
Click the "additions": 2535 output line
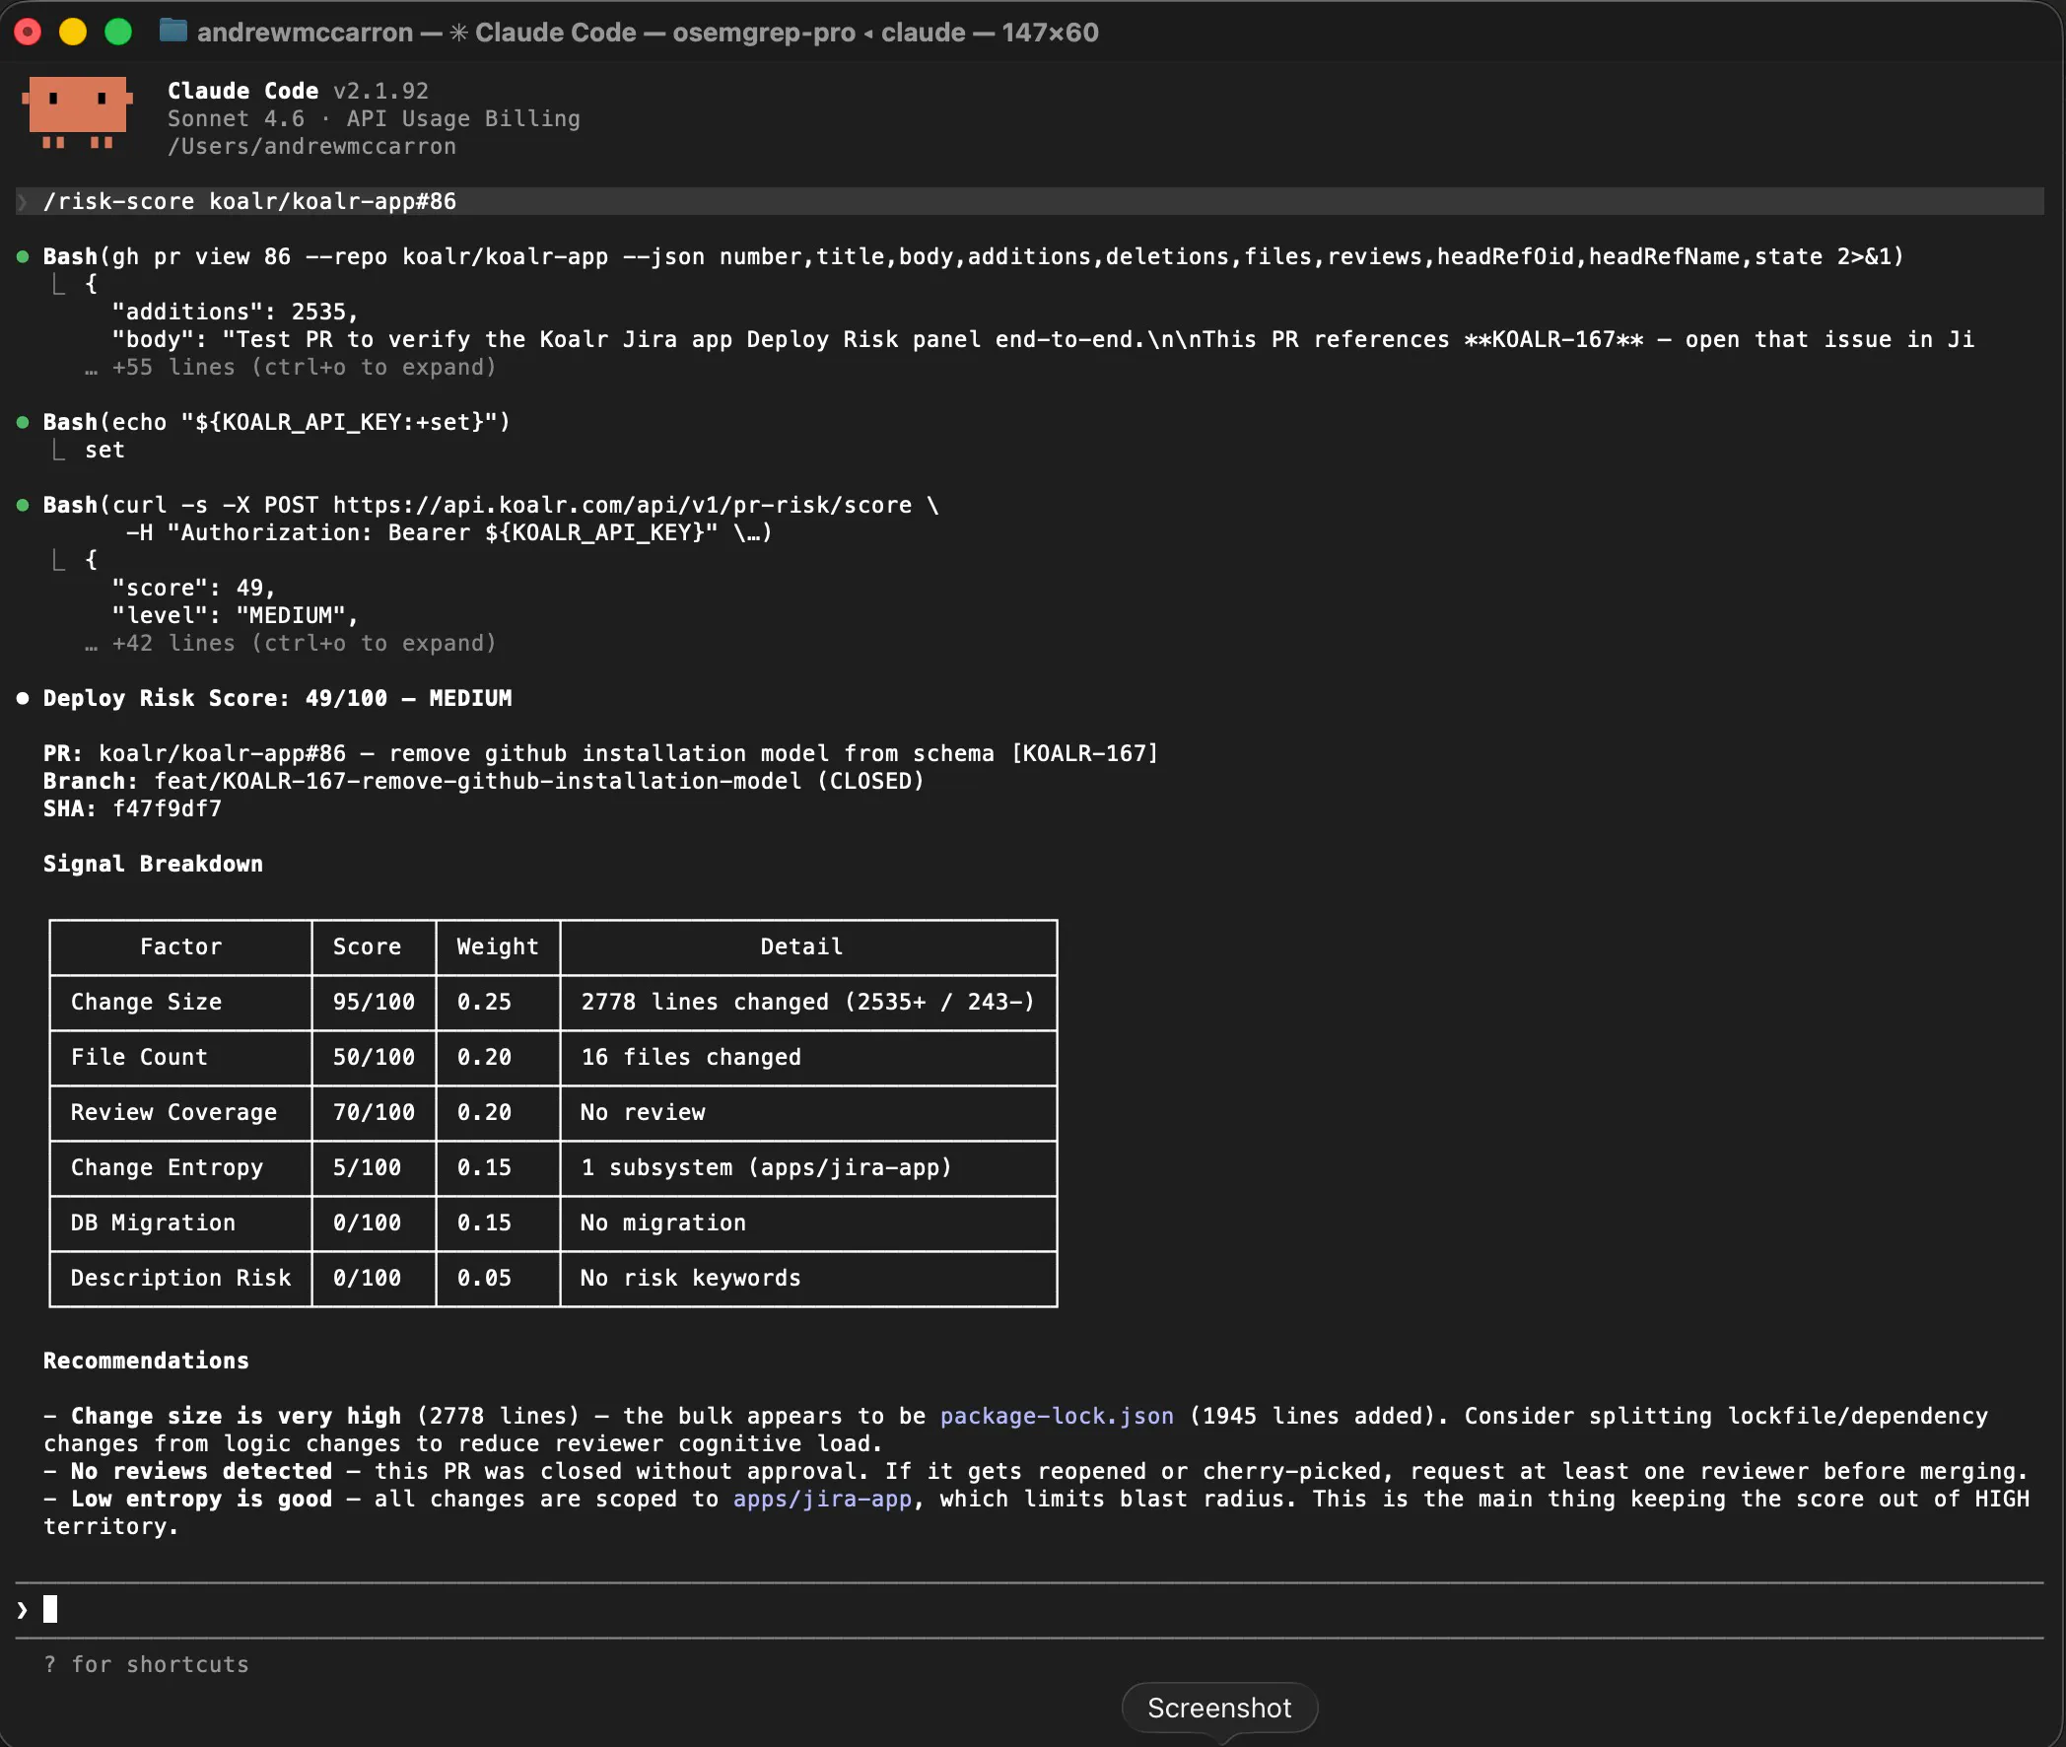pyautogui.click(x=235, y=312)
